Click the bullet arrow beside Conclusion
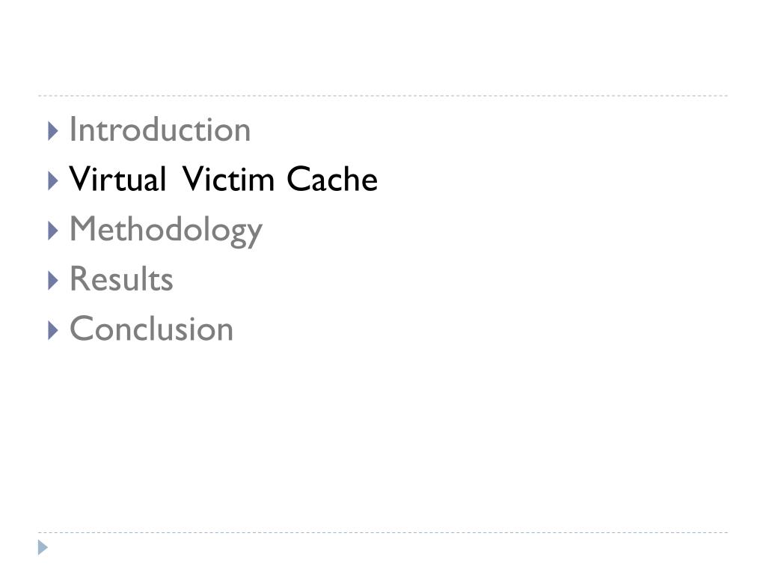This screenshot has height=575, width=766. pyautogui.click(x=52, y=331)
